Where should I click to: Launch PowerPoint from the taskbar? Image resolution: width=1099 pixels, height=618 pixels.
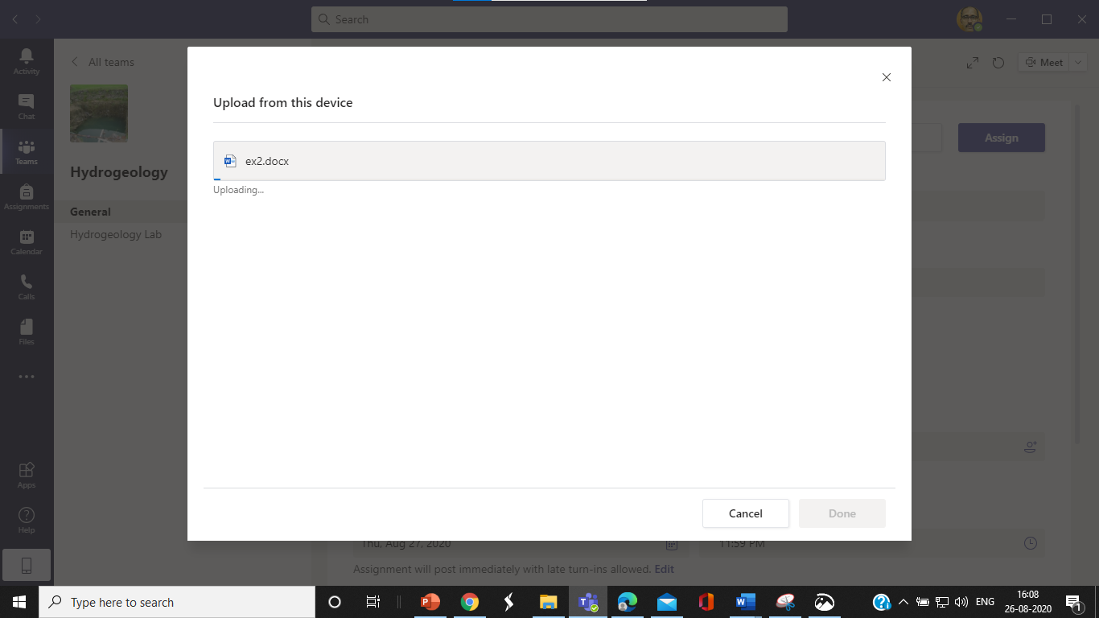click(430, 602)
